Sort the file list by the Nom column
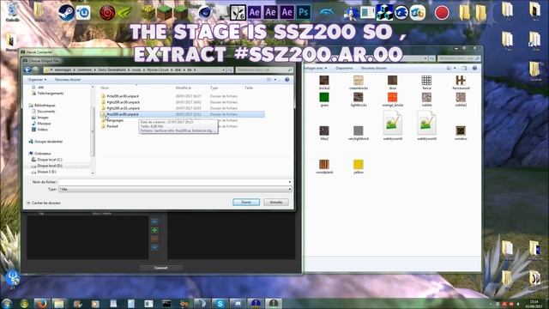The height and width of the screenshot is (309, 549). point(105,88)
